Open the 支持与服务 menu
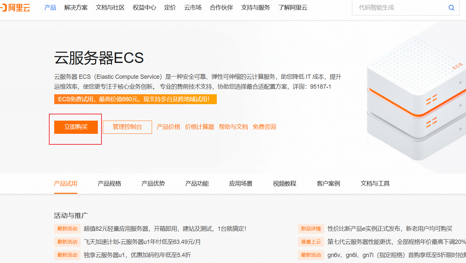Viewport: 466px width, 263px height. 255,8
